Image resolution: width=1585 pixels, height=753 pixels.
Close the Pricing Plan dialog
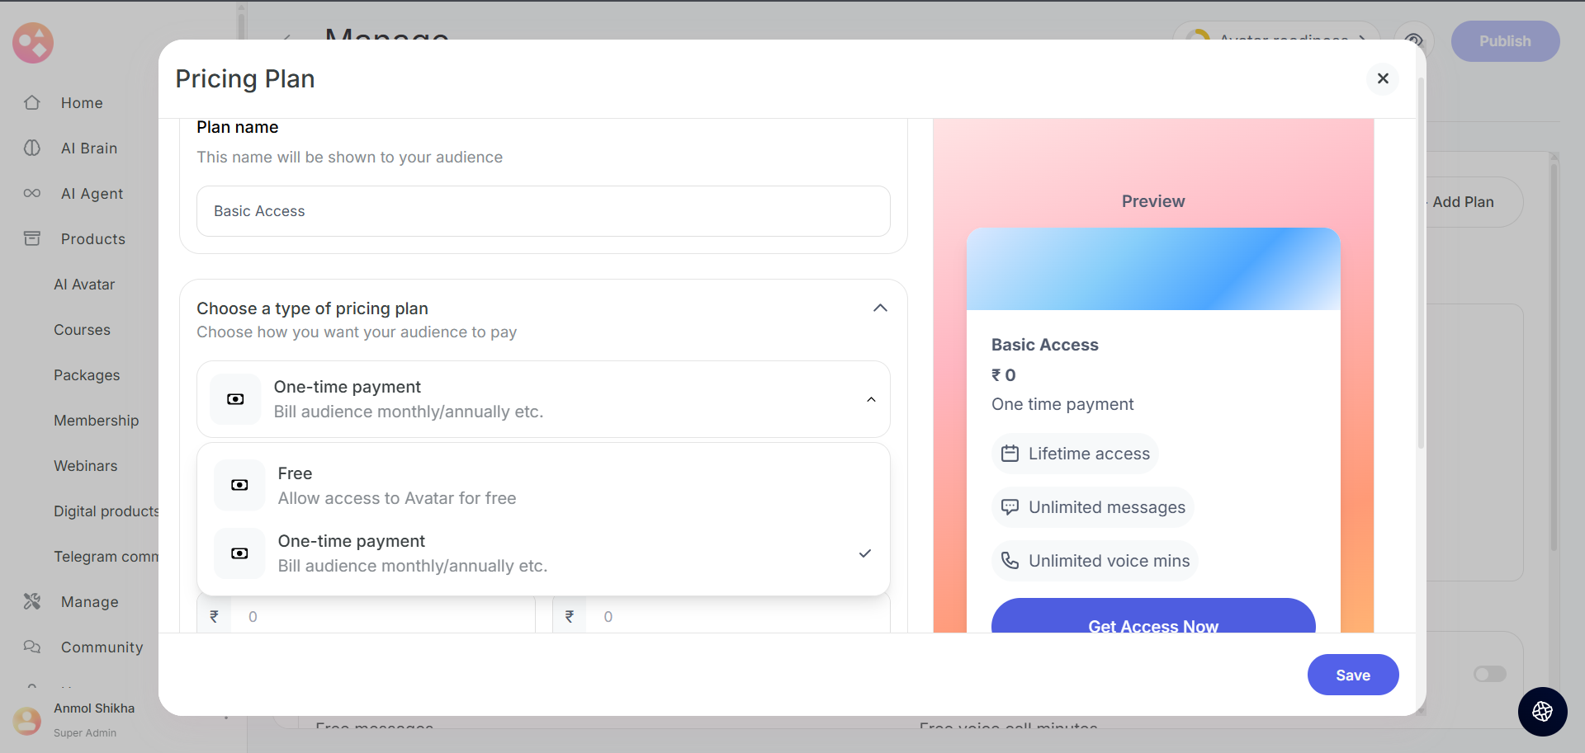pos(1383,78)
